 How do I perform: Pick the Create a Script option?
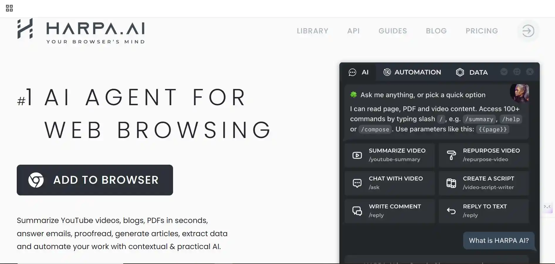click(484, 183)
